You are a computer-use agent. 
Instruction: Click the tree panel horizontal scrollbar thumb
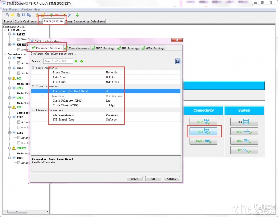(x=17, y=212)
